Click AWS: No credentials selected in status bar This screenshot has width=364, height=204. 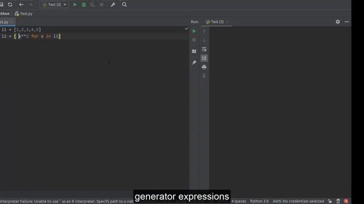298,201
